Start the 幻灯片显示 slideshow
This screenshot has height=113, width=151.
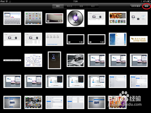pos(136,6)
